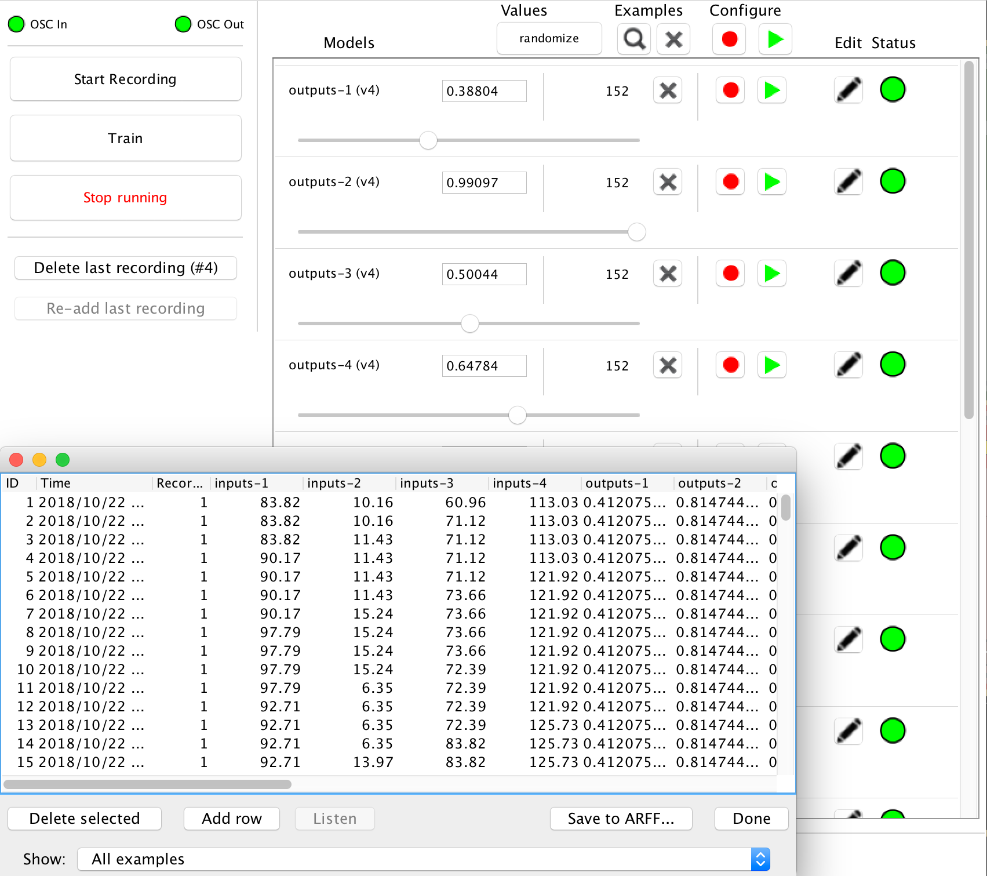Screen dimensions: 987x876
Task: Delete examples for outputs-4 model
Action: [x=668, y=365]
